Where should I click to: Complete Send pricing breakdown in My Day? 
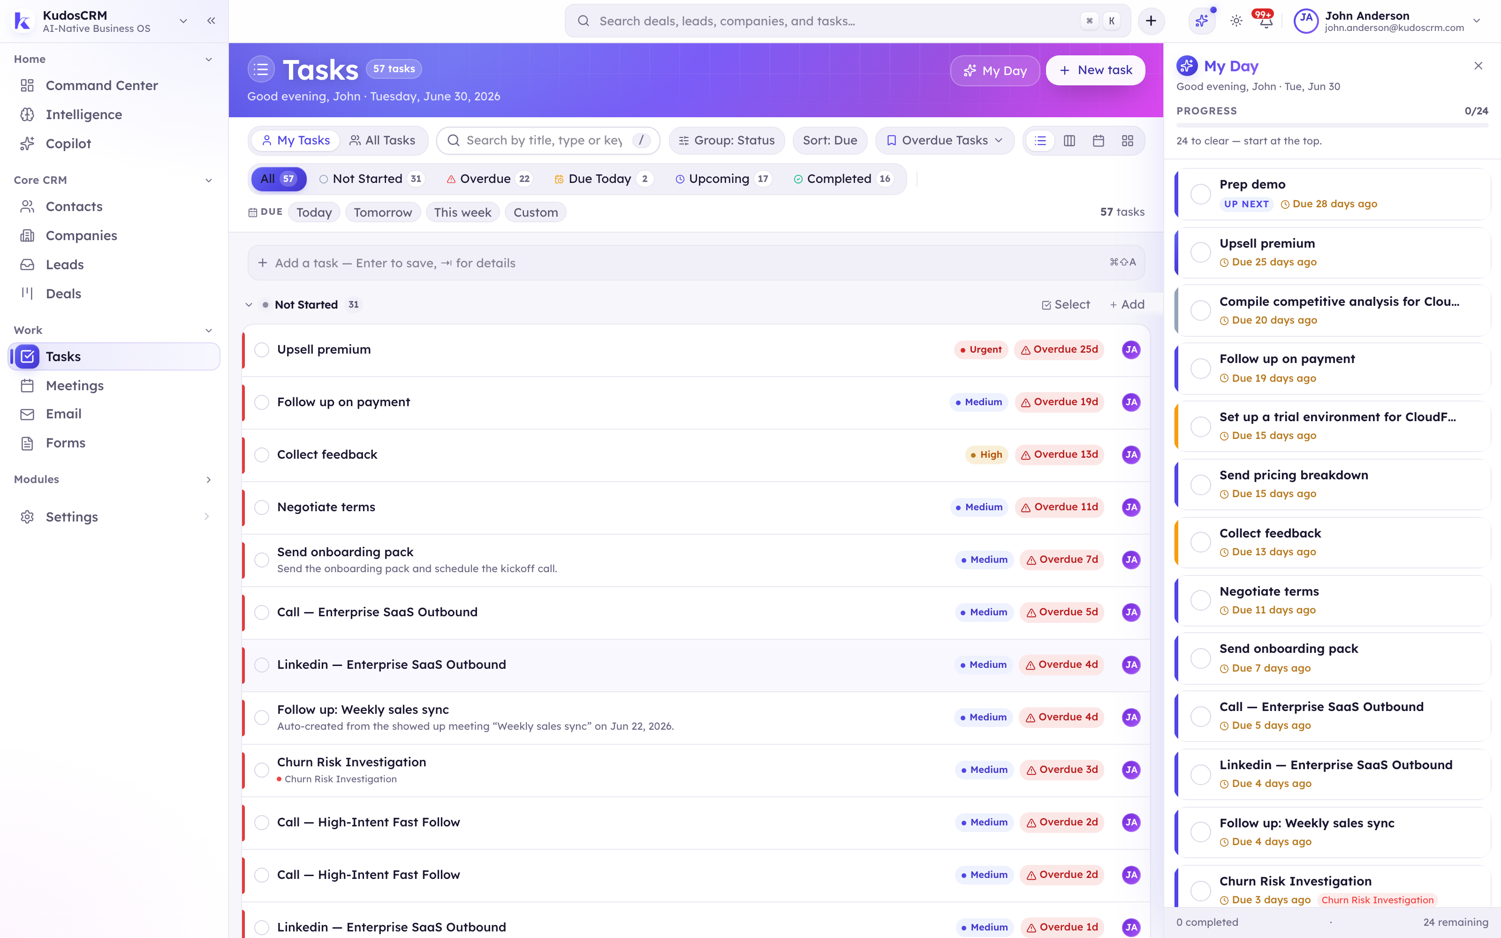[1201, 484]
